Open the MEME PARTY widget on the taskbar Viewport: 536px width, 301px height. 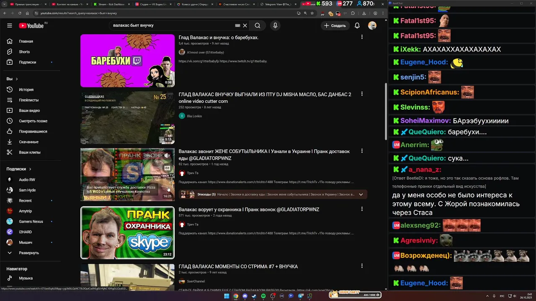pos(355,295)
